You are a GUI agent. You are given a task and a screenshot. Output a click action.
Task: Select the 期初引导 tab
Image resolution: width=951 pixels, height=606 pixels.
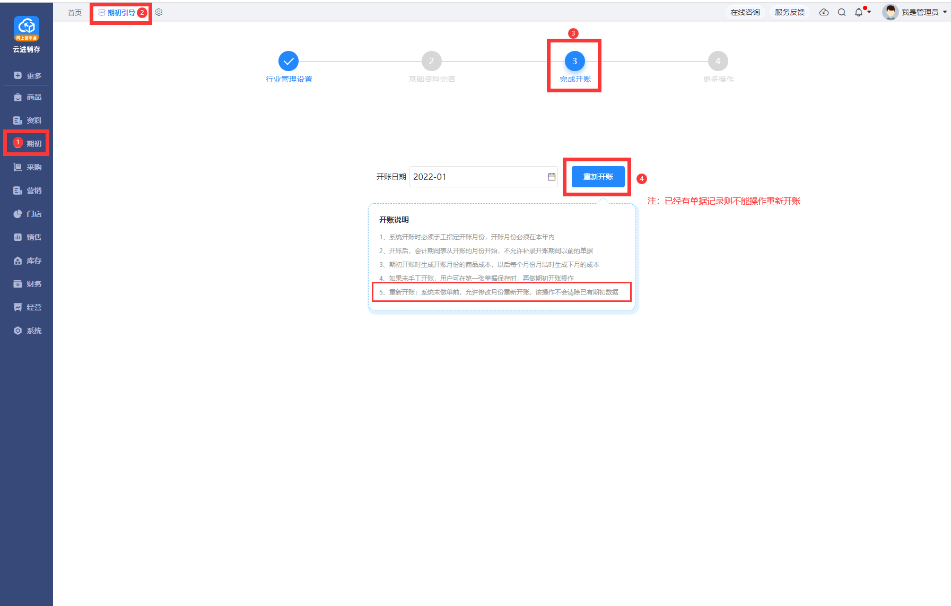click(117, 13)
